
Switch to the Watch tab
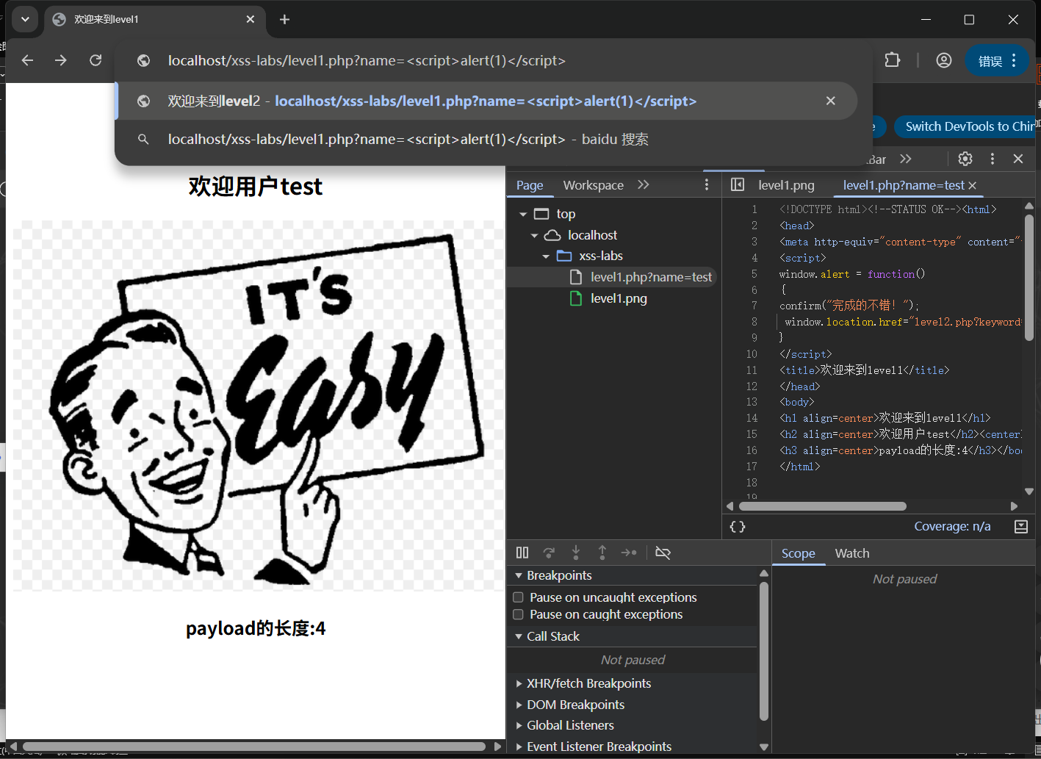[x=852, y=553]
